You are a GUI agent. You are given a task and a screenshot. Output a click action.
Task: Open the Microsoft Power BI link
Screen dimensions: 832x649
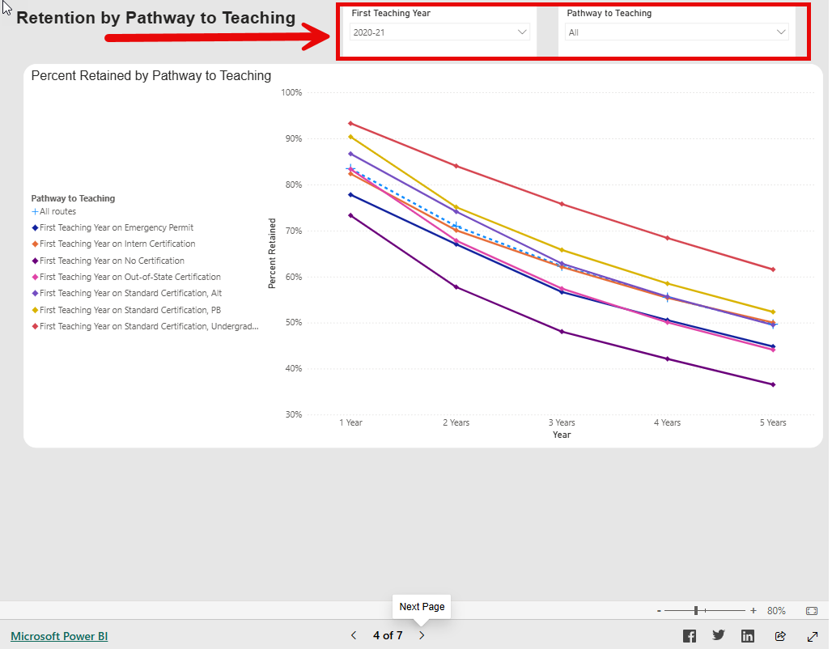coord(59,636)
